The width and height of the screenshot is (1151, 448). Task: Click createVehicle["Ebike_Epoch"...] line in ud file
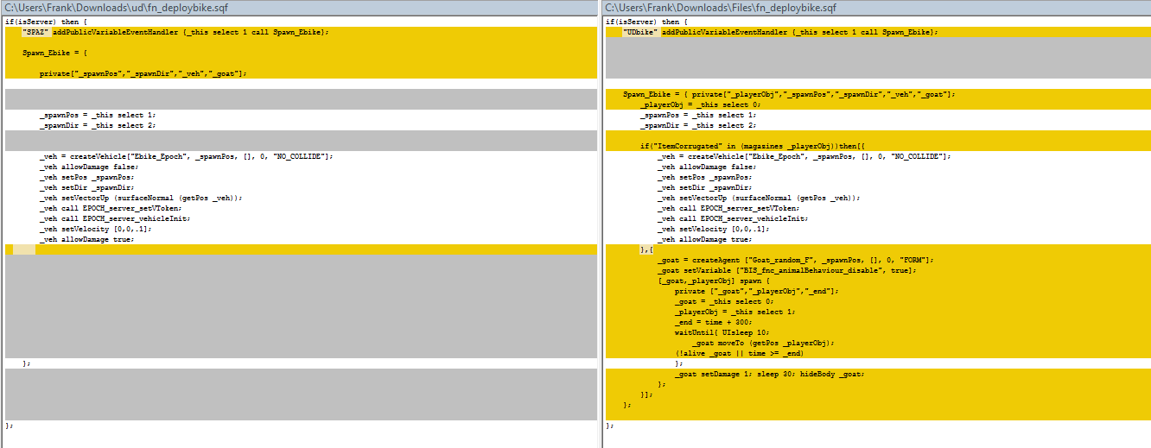coord(186,156)
